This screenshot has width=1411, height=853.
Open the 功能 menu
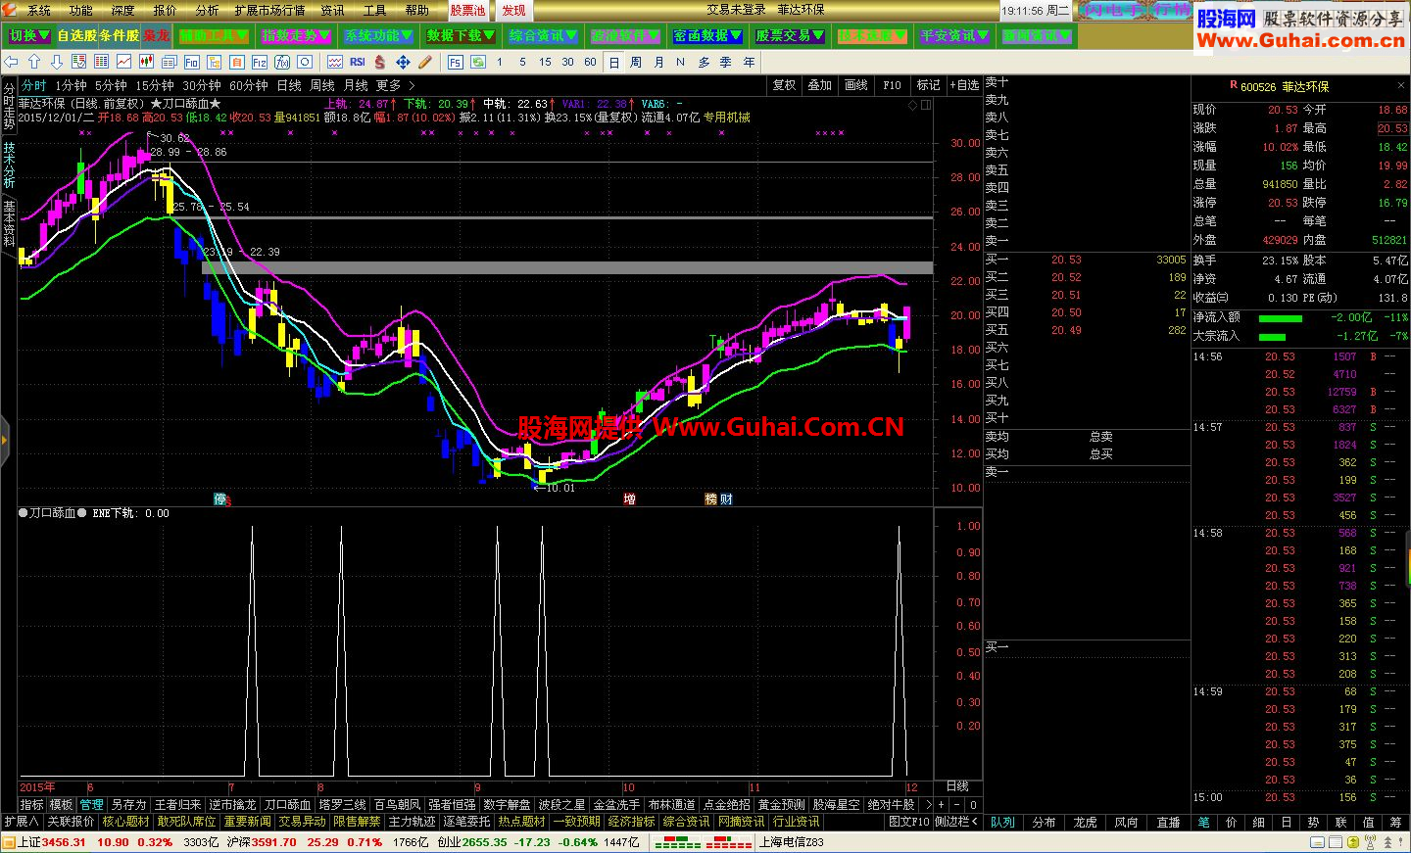click(81, 11)
